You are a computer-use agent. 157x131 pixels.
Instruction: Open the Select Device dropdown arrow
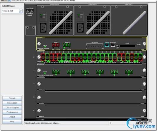pyautogui.click(x=21, y=11)
